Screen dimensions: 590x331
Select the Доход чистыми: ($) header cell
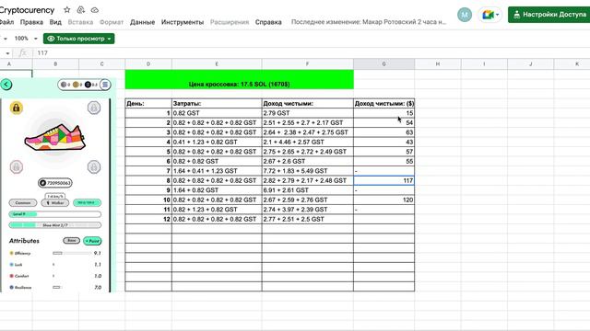pyautogui.click(x=383, y=104)
